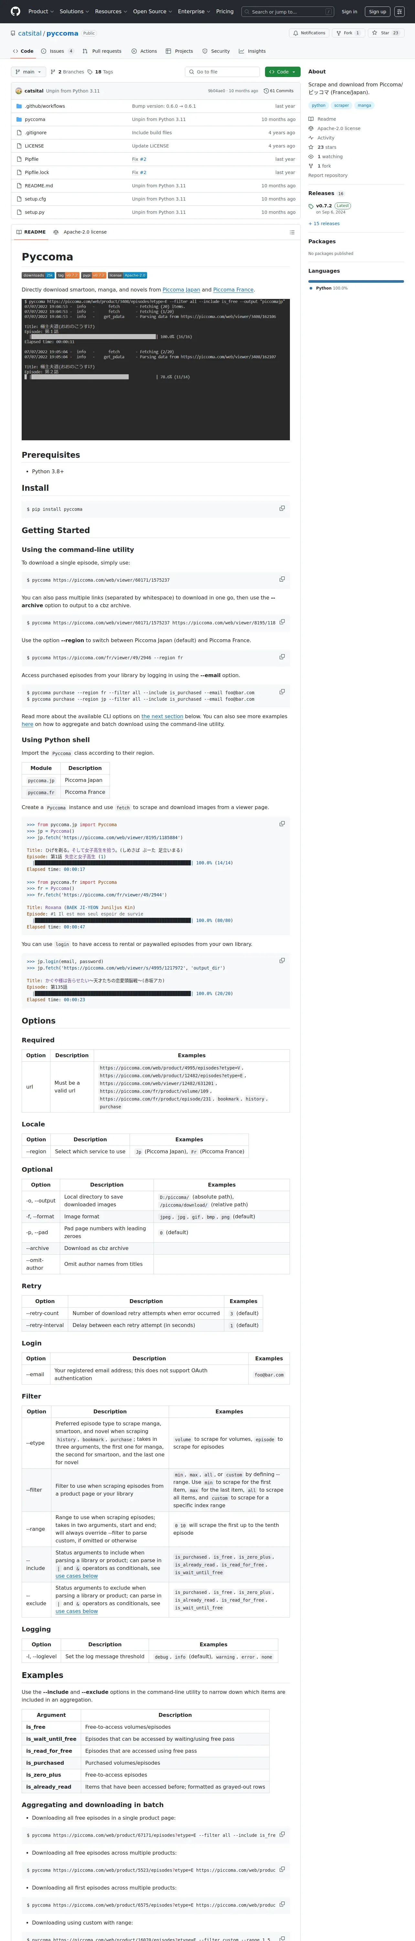The height and width of the screenshot is (1941, 415).
Task: Switch to the Actions tab
Action: coord(144,51)
